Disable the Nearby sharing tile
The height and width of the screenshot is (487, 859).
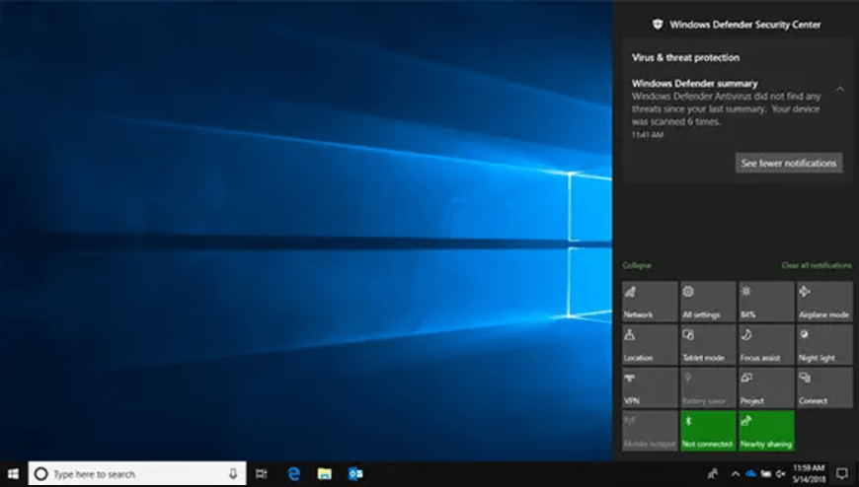click(766, 431)
